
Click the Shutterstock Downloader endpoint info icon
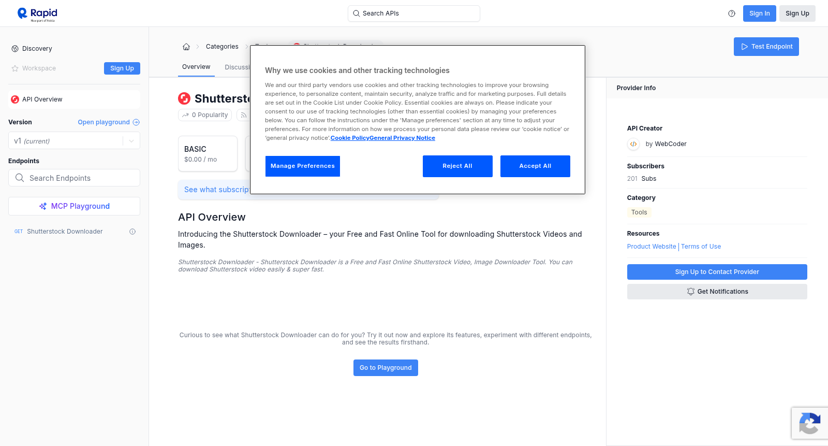[132, 232]
